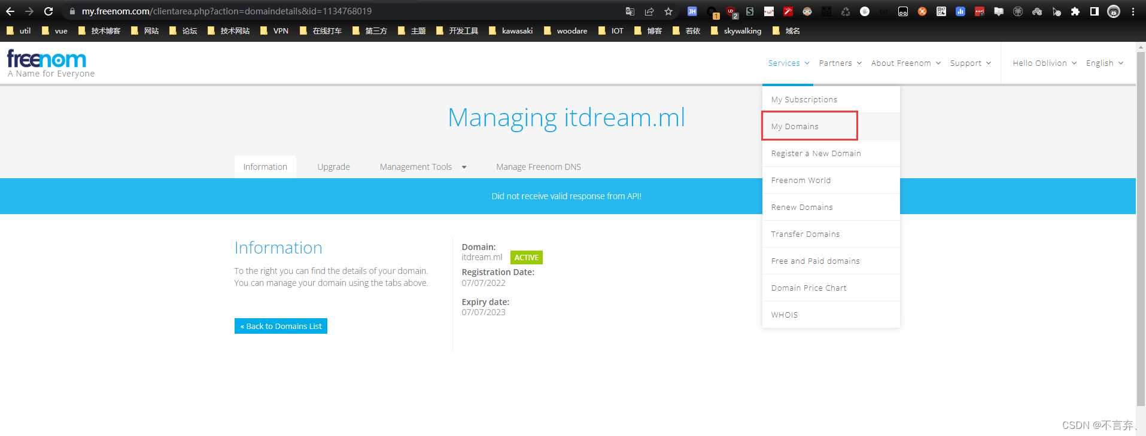Reload the current page
This screenshot has height=436, width=1146.
pos(48,11)
